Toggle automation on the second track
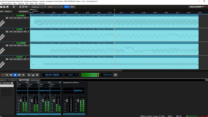Image resolution: width=208 pixels, height=117 pixels. click(x=19, y=32)
